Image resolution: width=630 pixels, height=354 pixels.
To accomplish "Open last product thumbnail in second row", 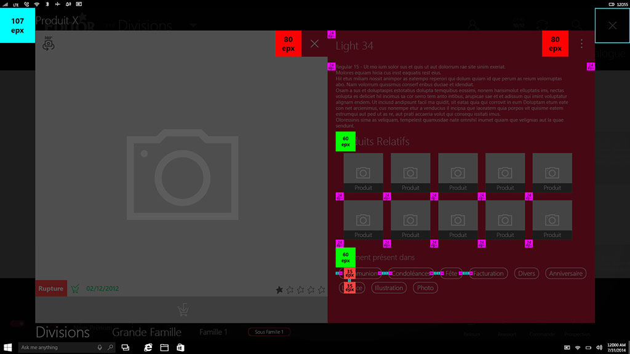I will pyautogui.click(x=552, y=220).
